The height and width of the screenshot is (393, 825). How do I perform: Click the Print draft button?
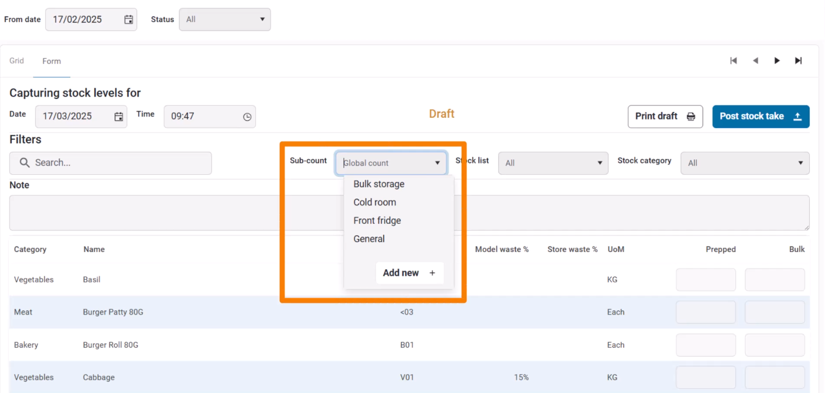tap(665, 116)
